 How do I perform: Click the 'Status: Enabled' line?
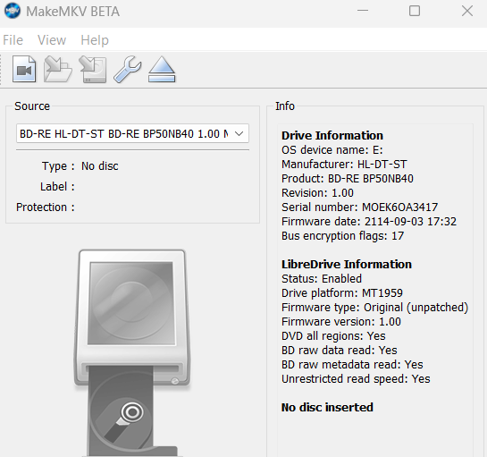(x=322, y=278)
